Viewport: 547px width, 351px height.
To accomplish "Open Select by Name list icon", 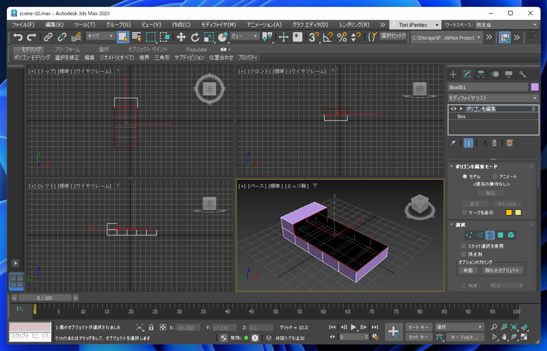I will (x=136, y=37).
